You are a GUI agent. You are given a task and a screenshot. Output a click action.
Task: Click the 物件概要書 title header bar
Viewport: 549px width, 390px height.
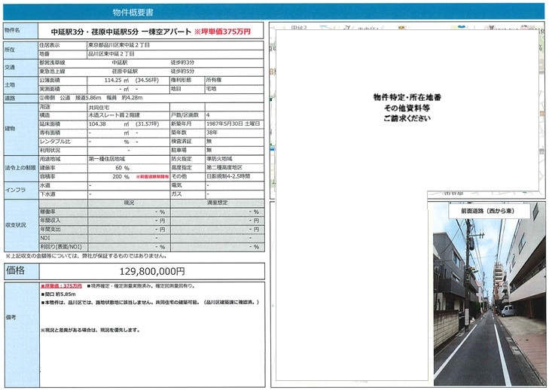click(274, 12)
